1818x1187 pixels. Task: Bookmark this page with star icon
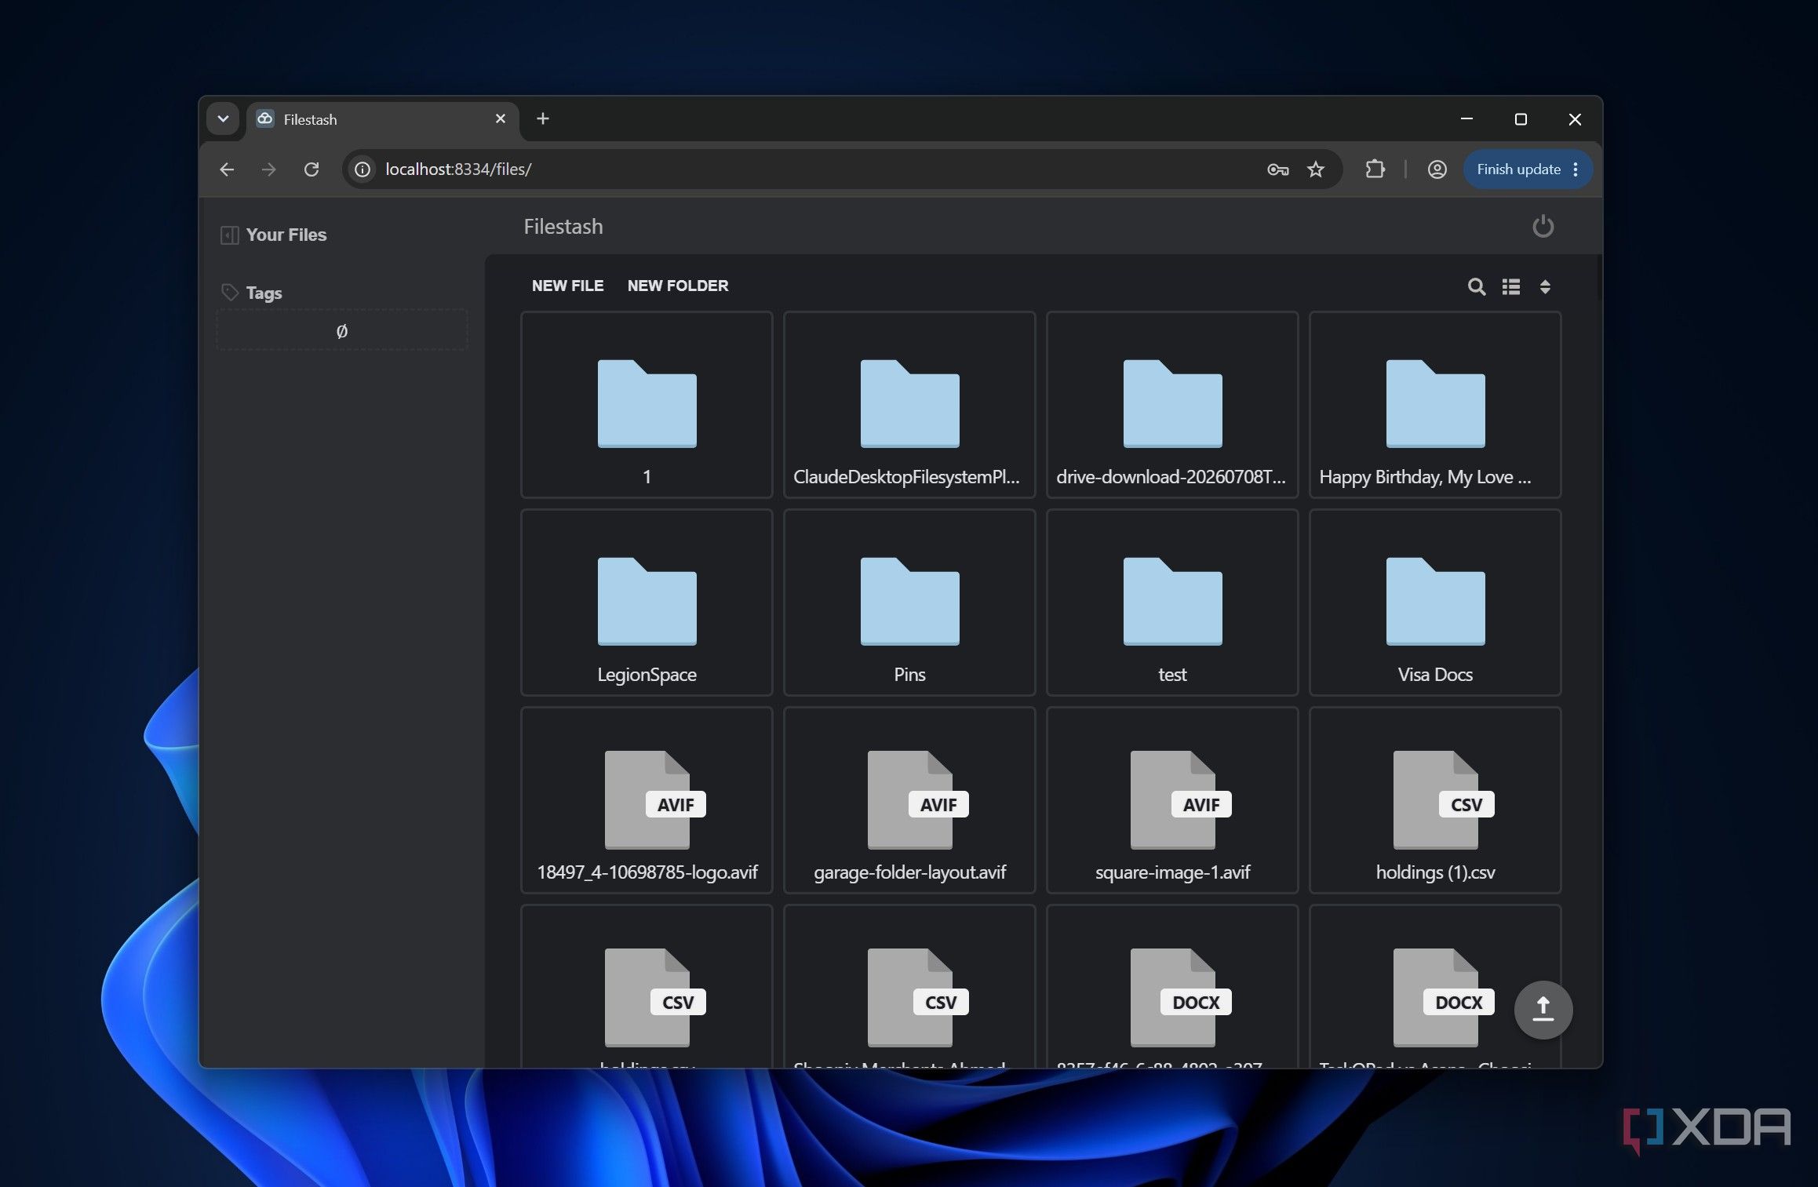pos(1316,169)
